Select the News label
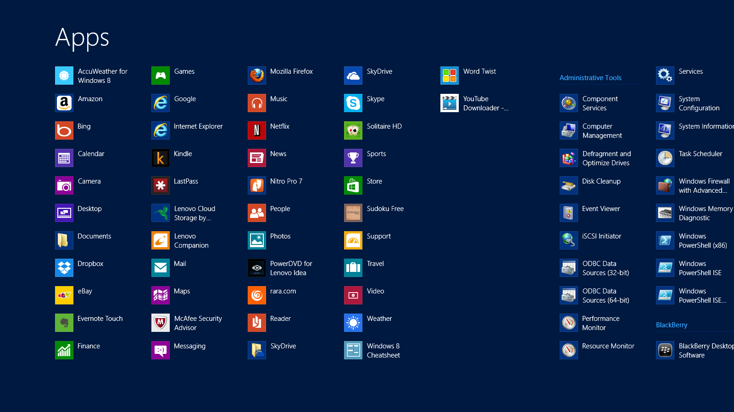 click(278, 154)
